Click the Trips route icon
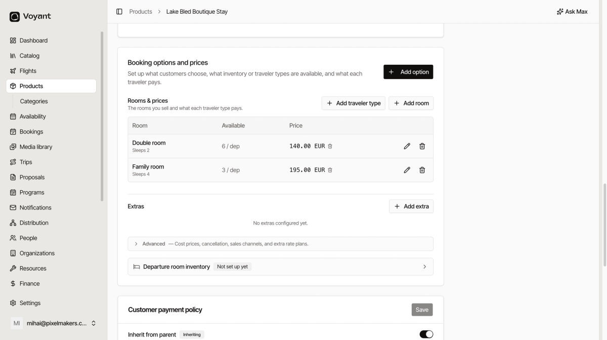Image resolution: width=607 pixels, height=340 pixels. point(13,162)
